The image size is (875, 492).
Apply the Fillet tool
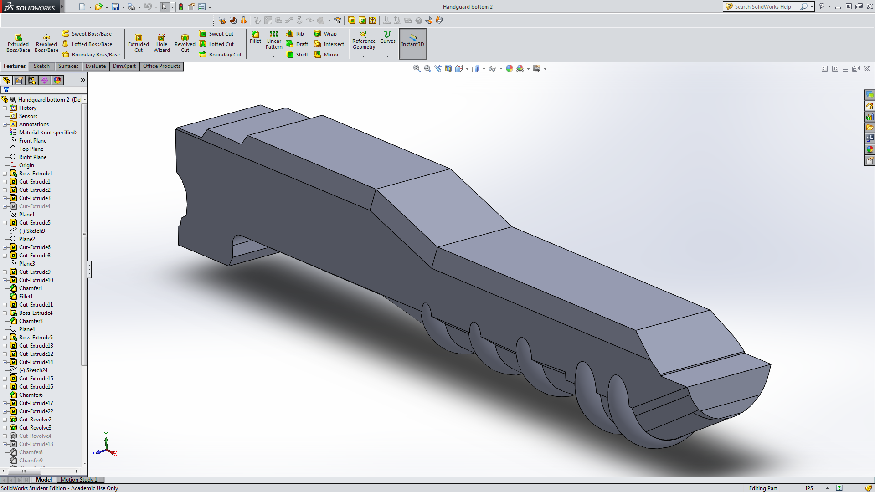(255, 37)
